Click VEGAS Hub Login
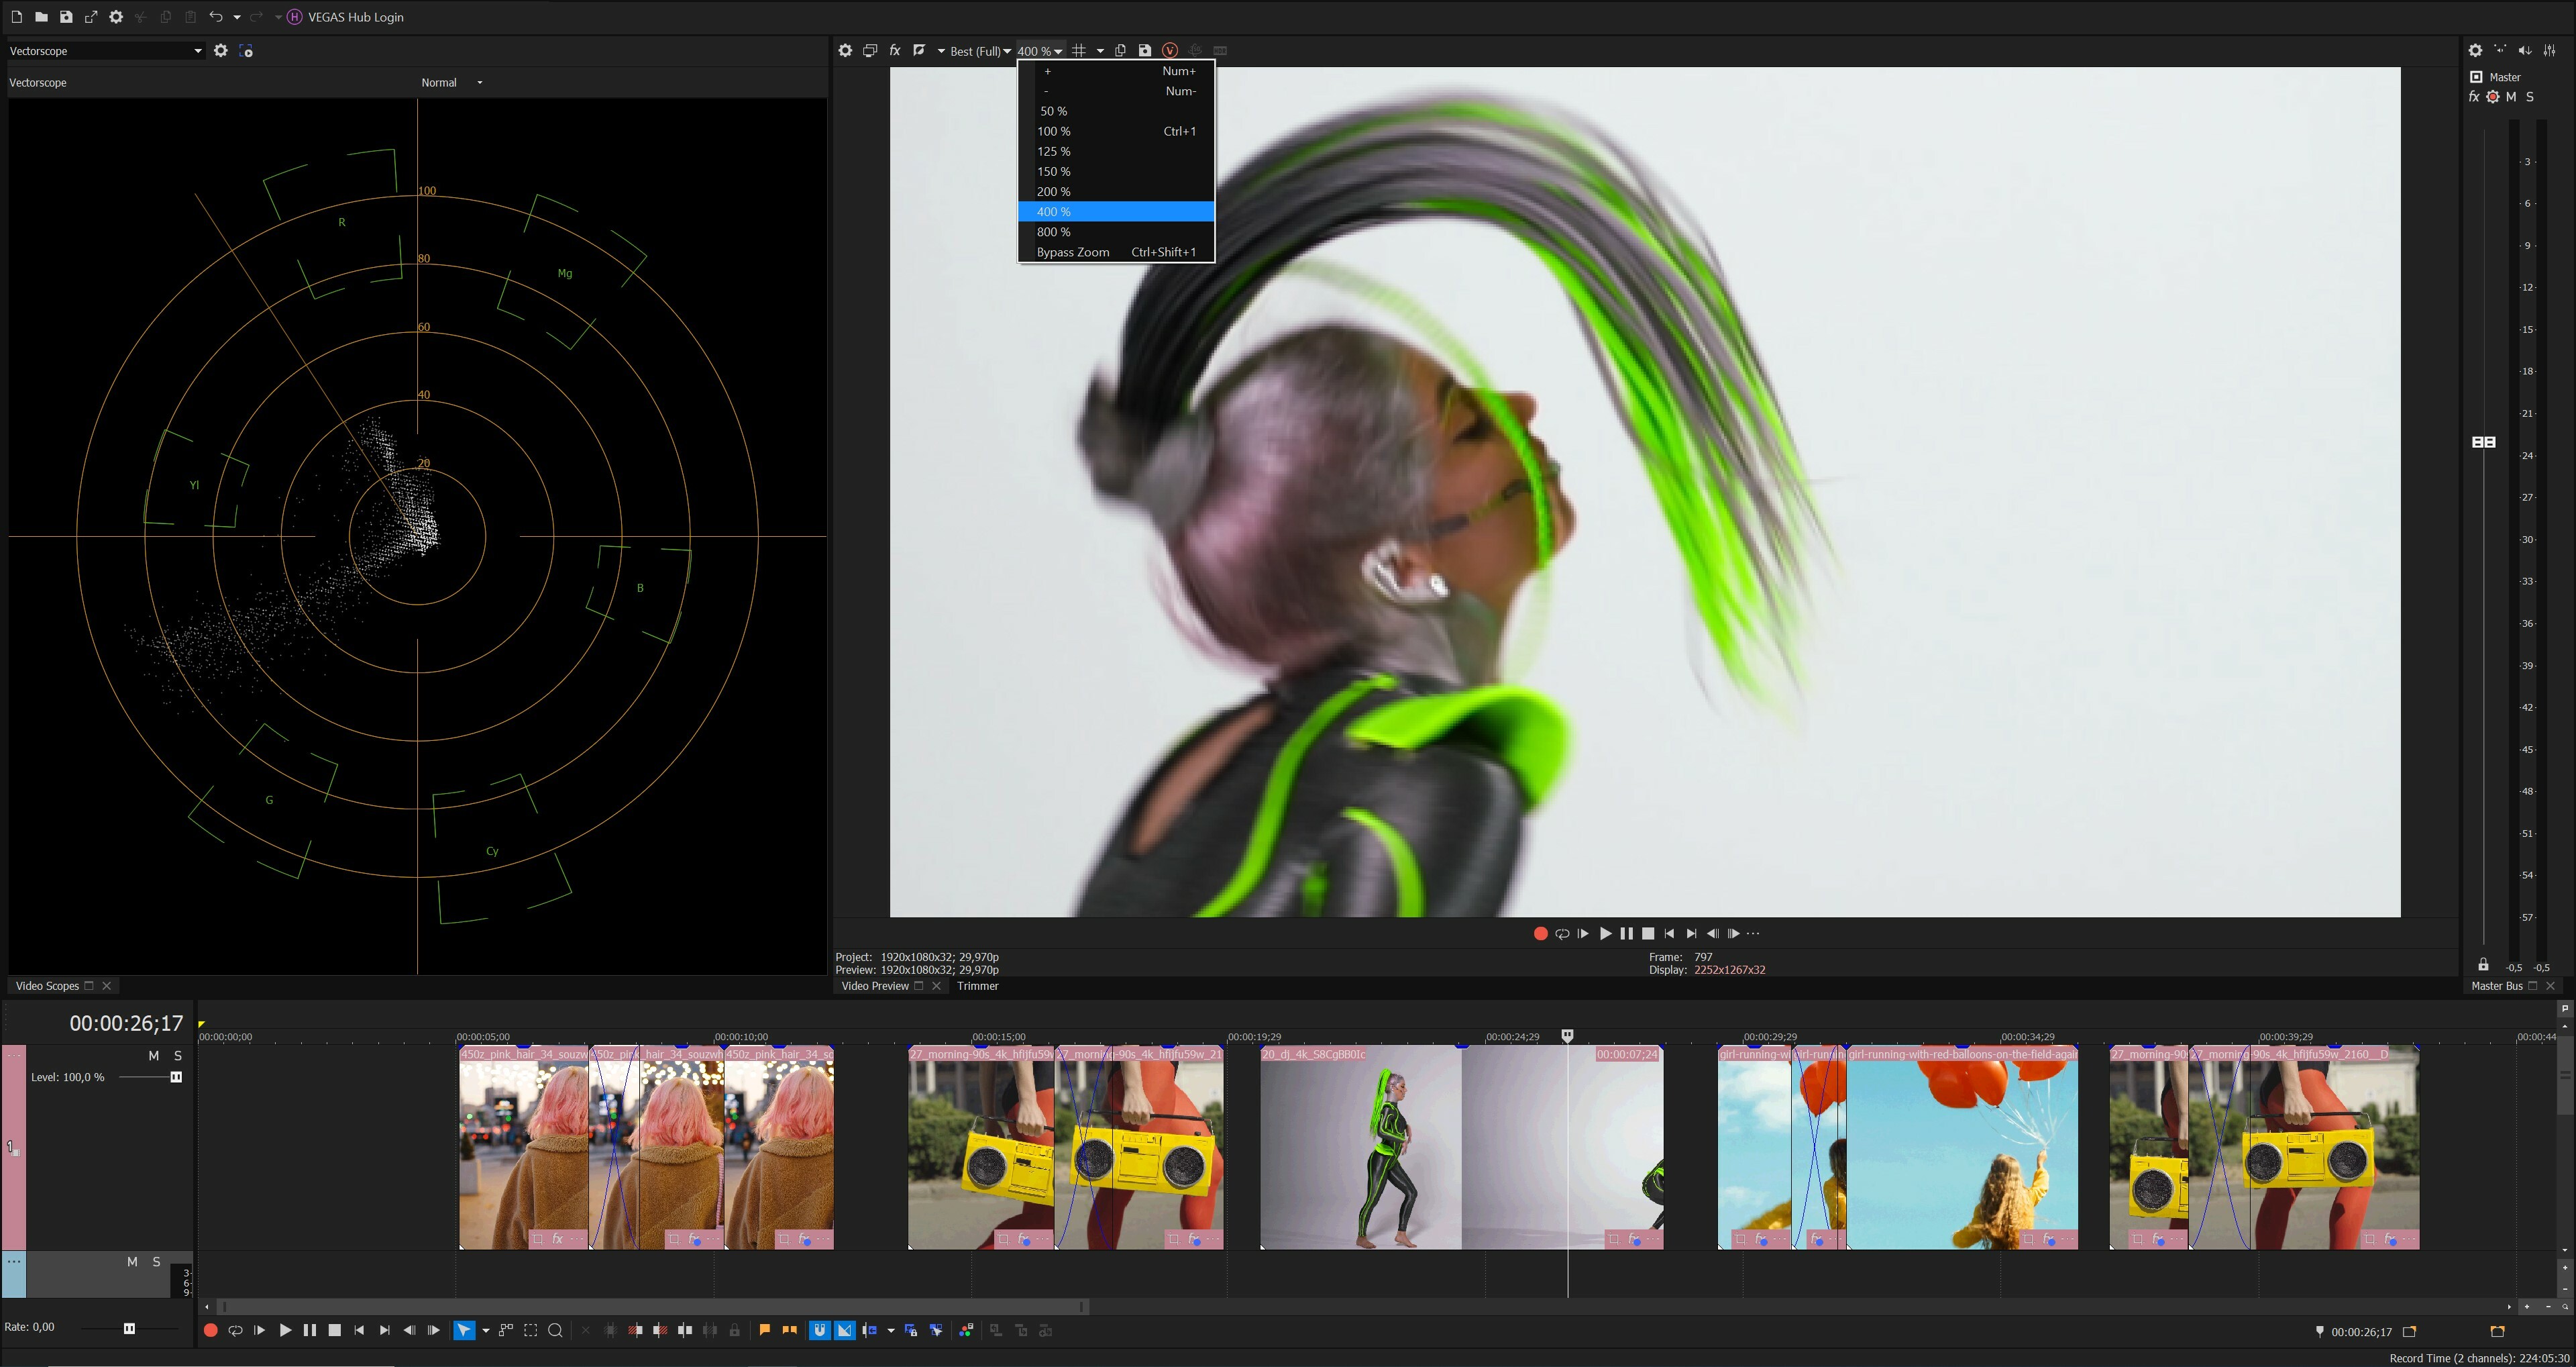Viewport: 2576px width, 1367px height. 355,17
